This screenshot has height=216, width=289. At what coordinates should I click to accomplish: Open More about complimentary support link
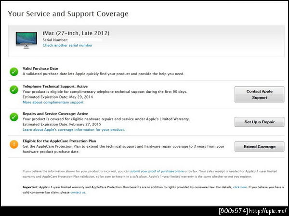click(53, 102)
